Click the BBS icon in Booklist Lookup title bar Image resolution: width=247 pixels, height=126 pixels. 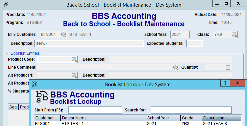(x=35, y=84)
